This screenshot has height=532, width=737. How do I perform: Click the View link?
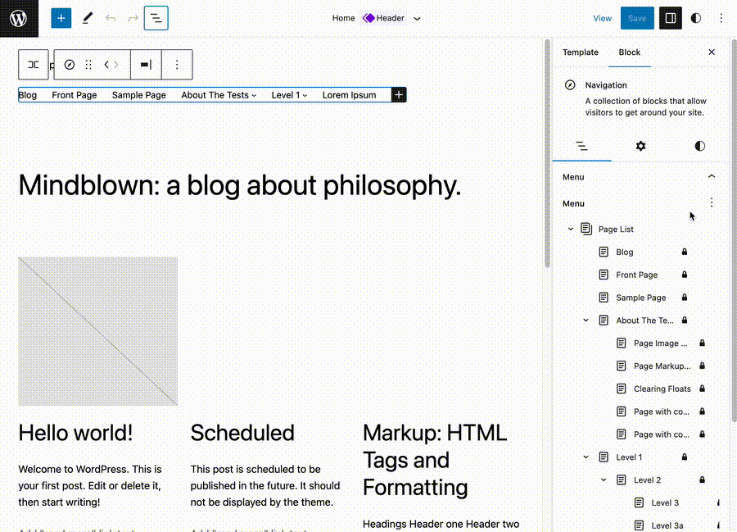[602, 18]
